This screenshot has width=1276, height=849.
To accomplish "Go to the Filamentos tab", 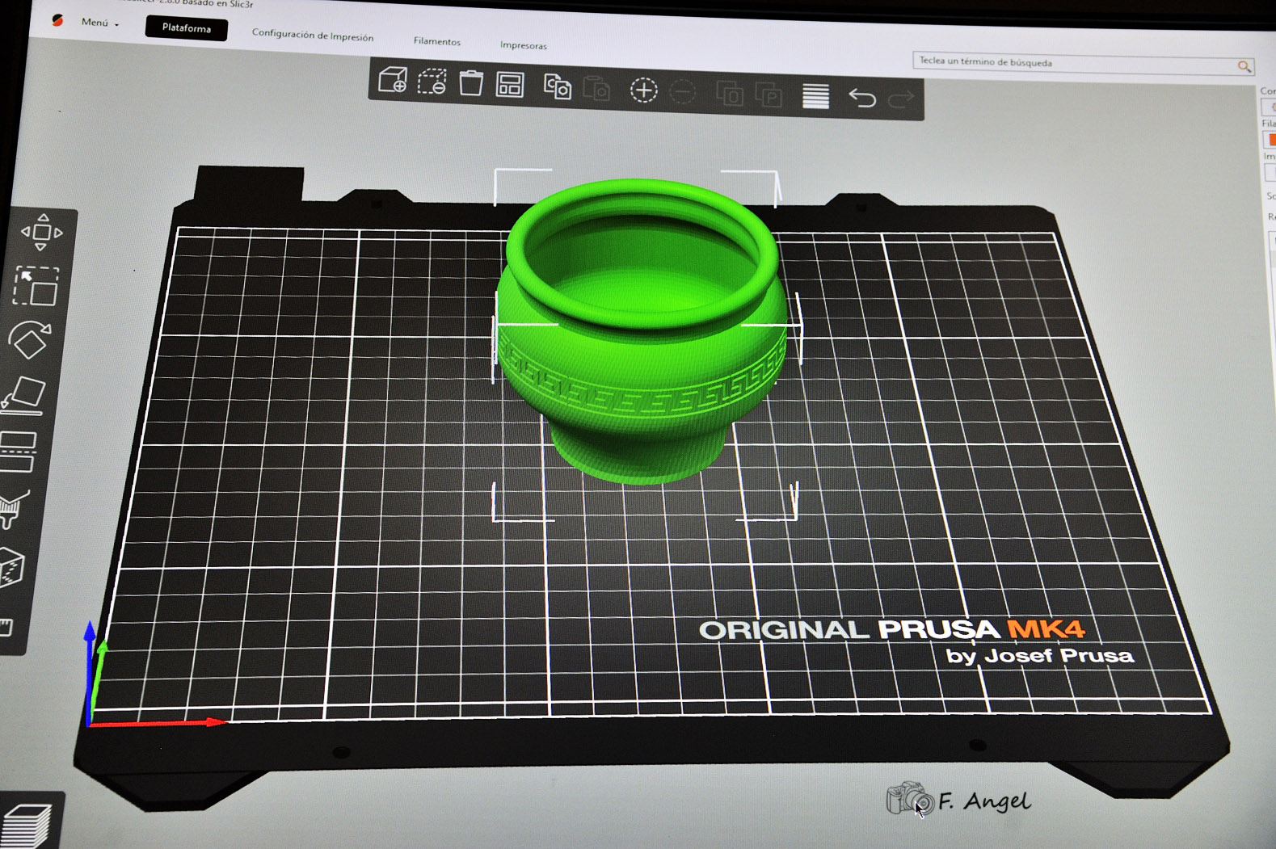I will (x=437, y=41).
